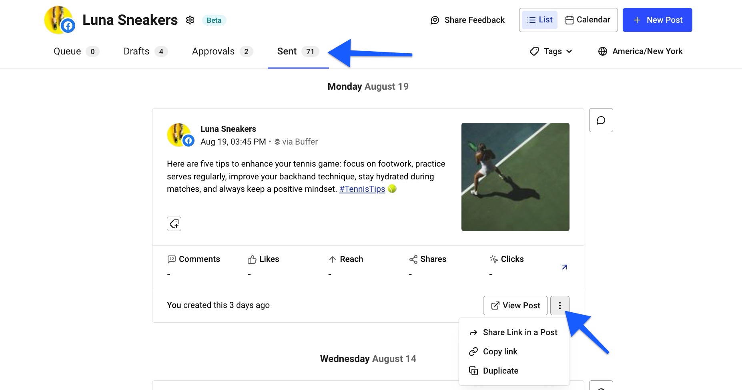Click the Aug 19, 03:45 PM timestamp
Image resolution: width=742 pixels, height=390 pixels.
[x=233, y=142]
